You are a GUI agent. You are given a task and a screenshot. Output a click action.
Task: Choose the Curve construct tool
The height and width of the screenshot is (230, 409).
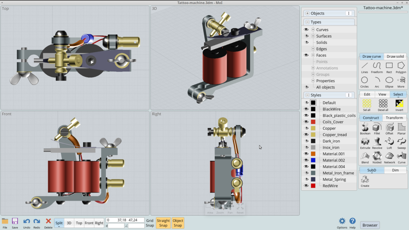point(401,158)
